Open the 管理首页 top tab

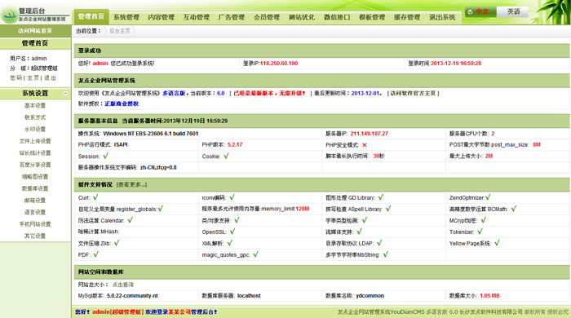point(91,17)
